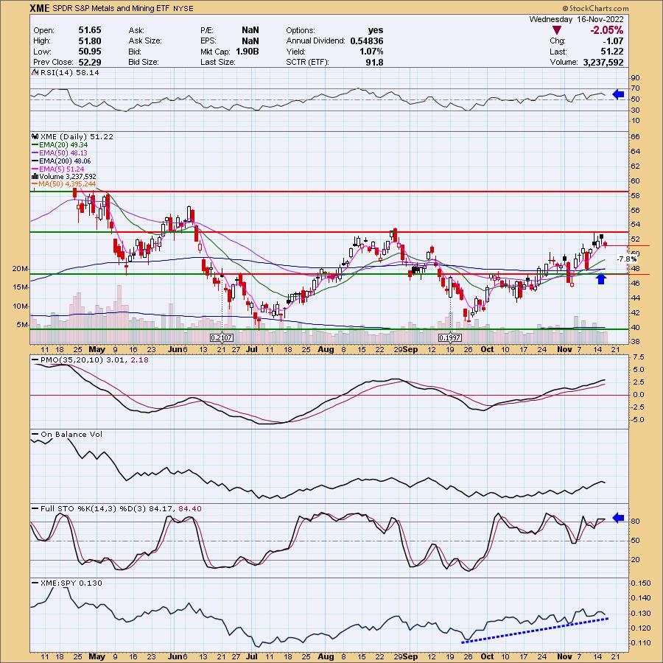This screenshot has height=663, width=663.
Task: Click the Last price 51.22 in header
Action: point(613,51)
